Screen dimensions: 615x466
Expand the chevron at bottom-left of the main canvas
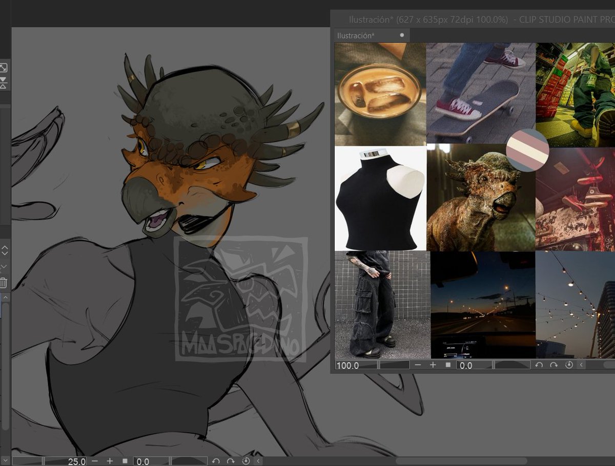click(x=258, y=460)
